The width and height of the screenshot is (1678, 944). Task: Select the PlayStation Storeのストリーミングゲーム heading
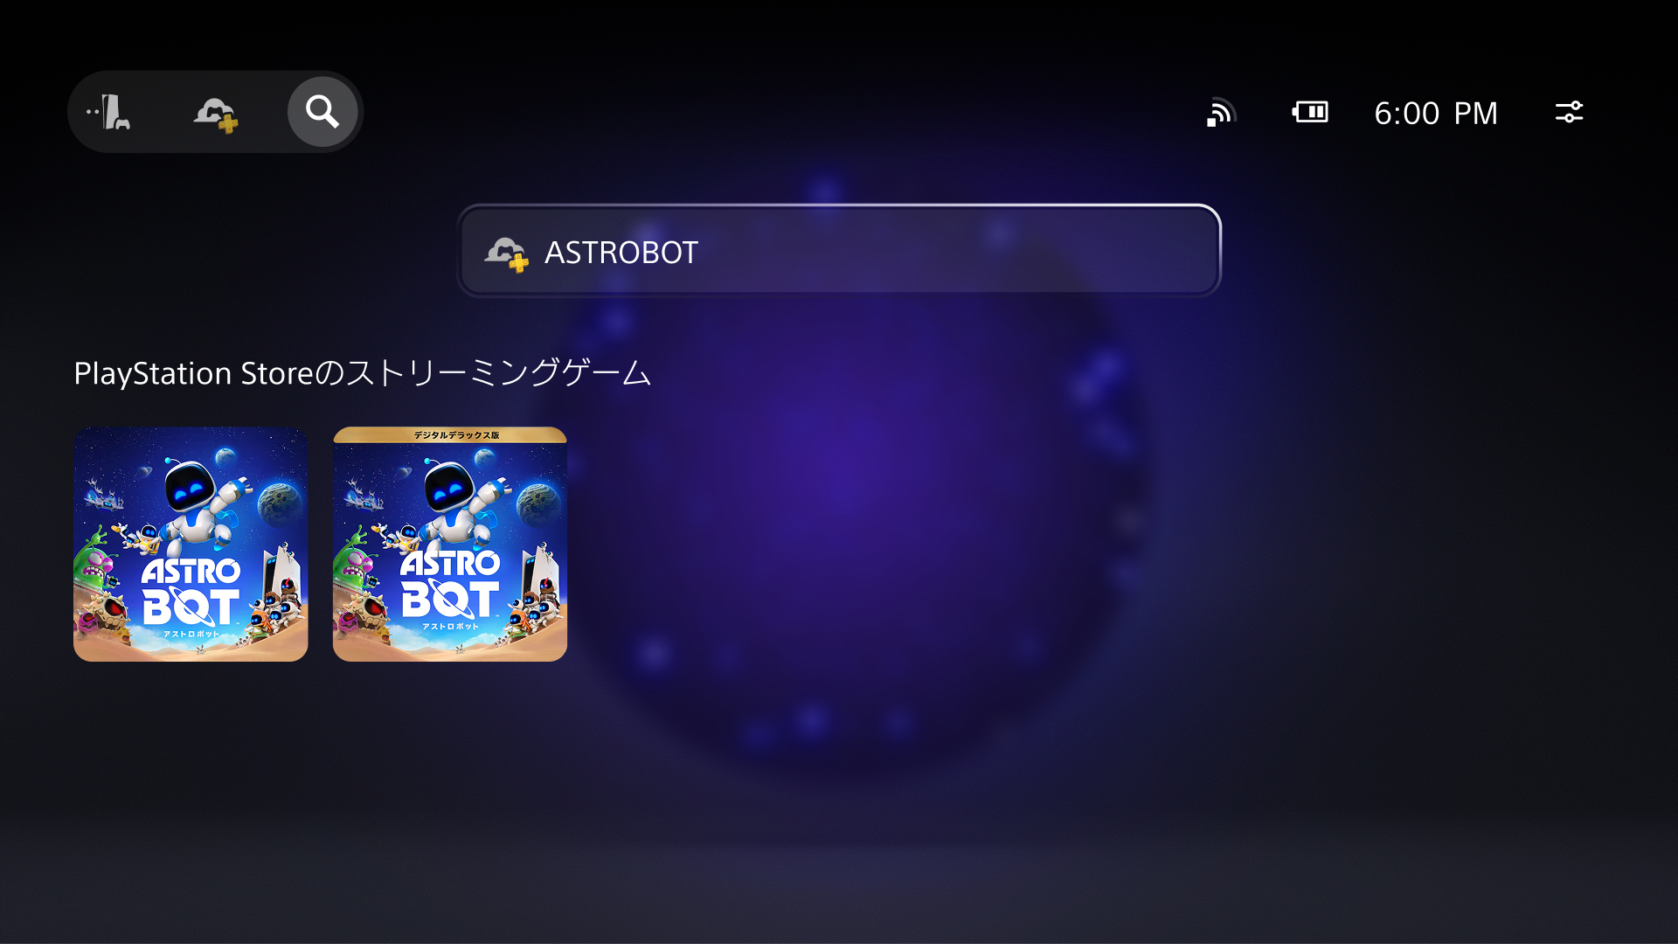click(363, 373)
